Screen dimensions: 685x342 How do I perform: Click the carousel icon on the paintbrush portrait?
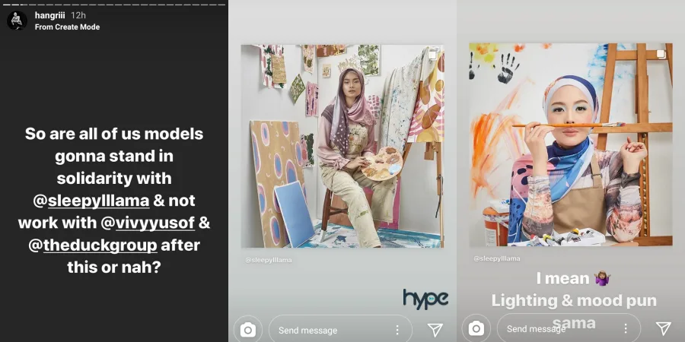(661, 54)
